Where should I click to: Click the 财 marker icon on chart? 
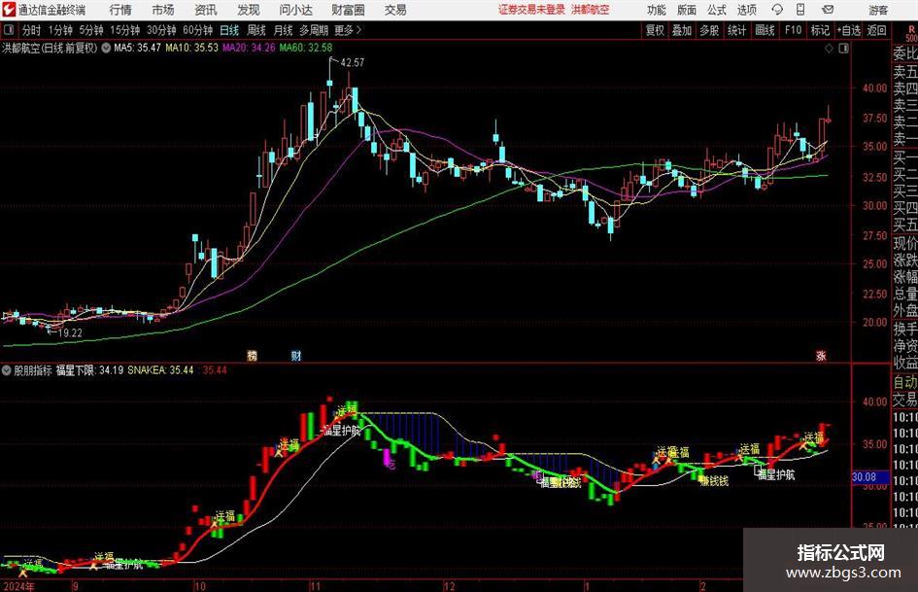tap(296, 355)
